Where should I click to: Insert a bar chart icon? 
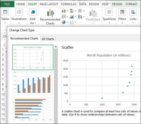[x=72, y=11]
